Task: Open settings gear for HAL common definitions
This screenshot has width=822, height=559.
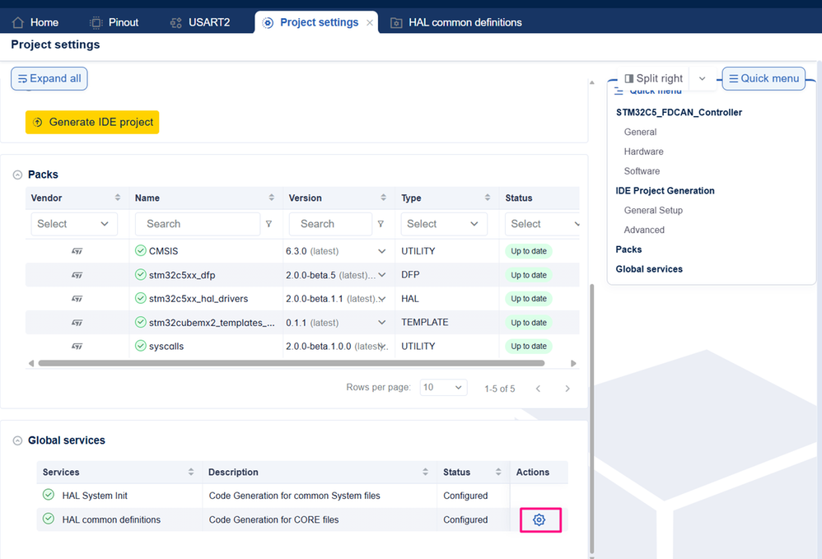Action: pos(539,519)
